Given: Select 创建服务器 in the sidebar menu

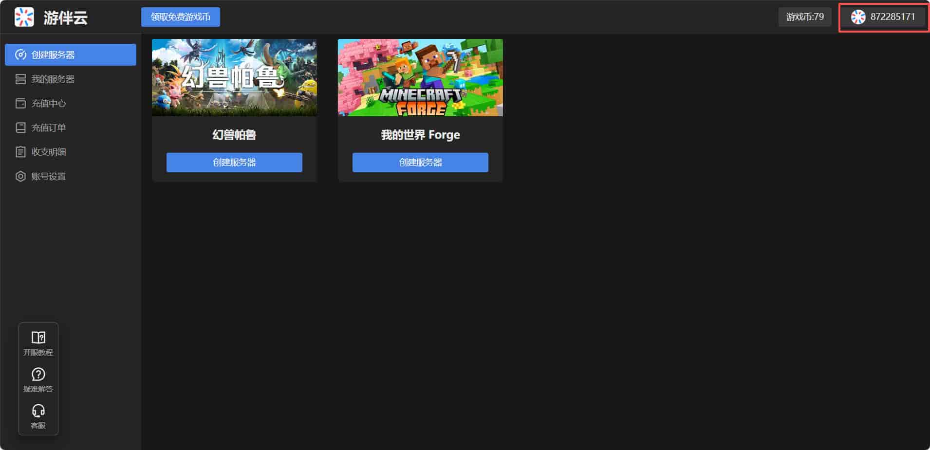Looking at the screenshot, I should click(x=71, y=54).
